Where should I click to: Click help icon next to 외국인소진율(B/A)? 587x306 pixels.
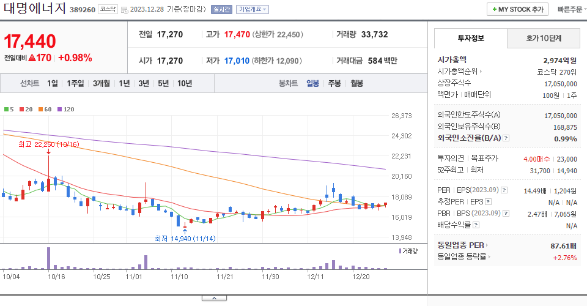coord(506,138)
